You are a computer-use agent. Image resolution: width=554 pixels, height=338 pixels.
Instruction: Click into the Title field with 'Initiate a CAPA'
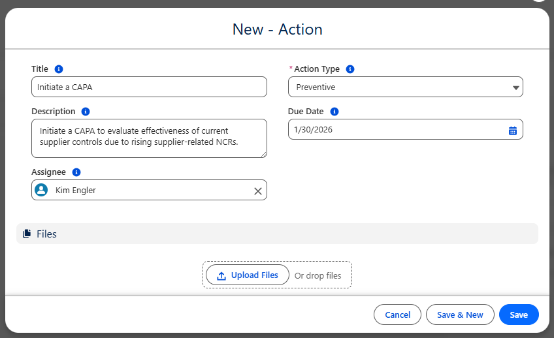(149, 87)
